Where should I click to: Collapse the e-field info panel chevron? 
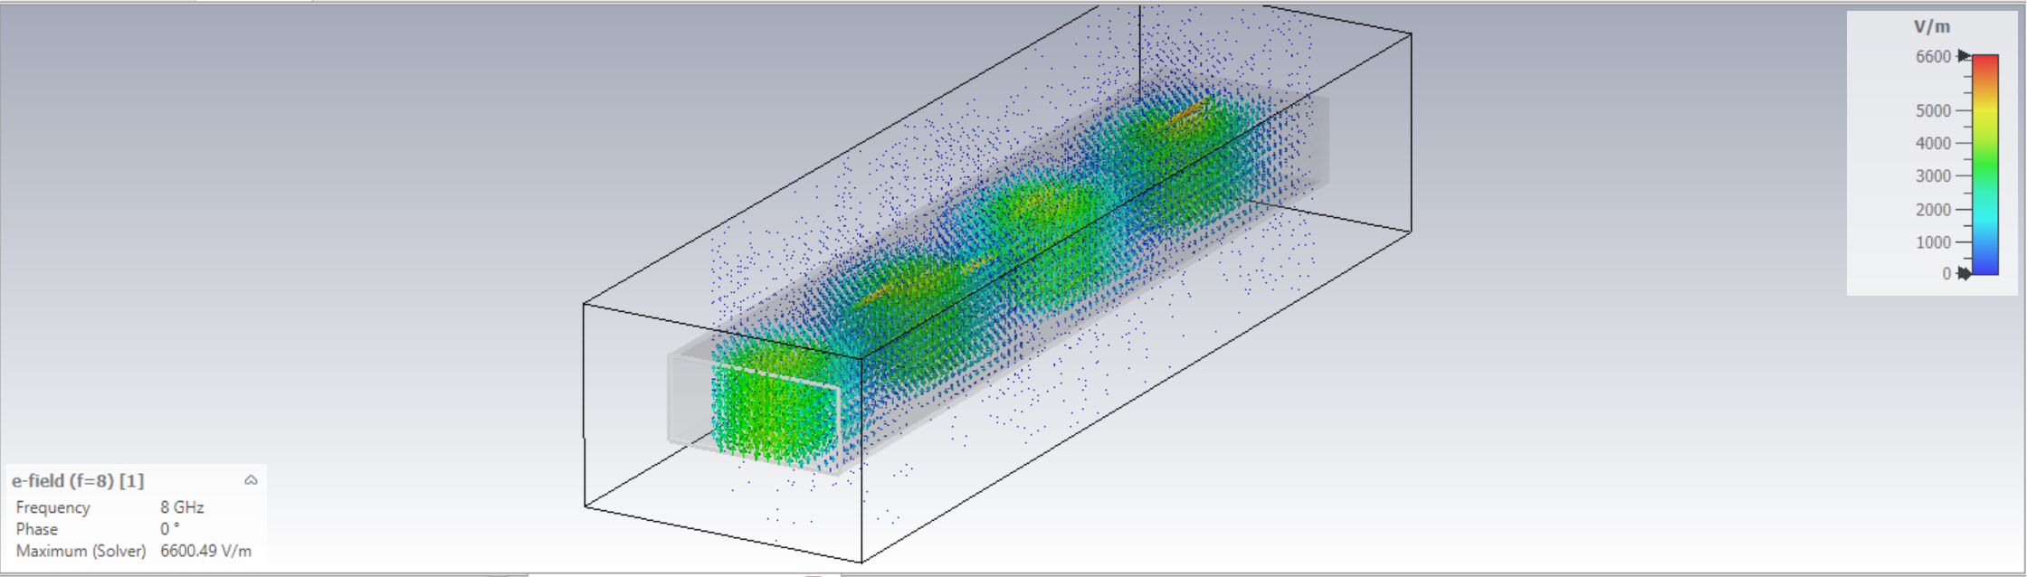(251, 480)
